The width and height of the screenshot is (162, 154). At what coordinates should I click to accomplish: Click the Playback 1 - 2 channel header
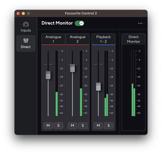tap(104, 39)
